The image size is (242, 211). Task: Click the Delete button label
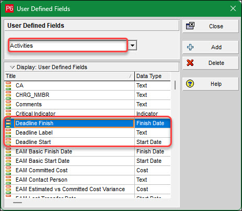click(216, 63)
